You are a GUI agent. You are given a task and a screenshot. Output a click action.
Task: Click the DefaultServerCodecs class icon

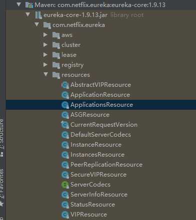[x=65, y=135]
